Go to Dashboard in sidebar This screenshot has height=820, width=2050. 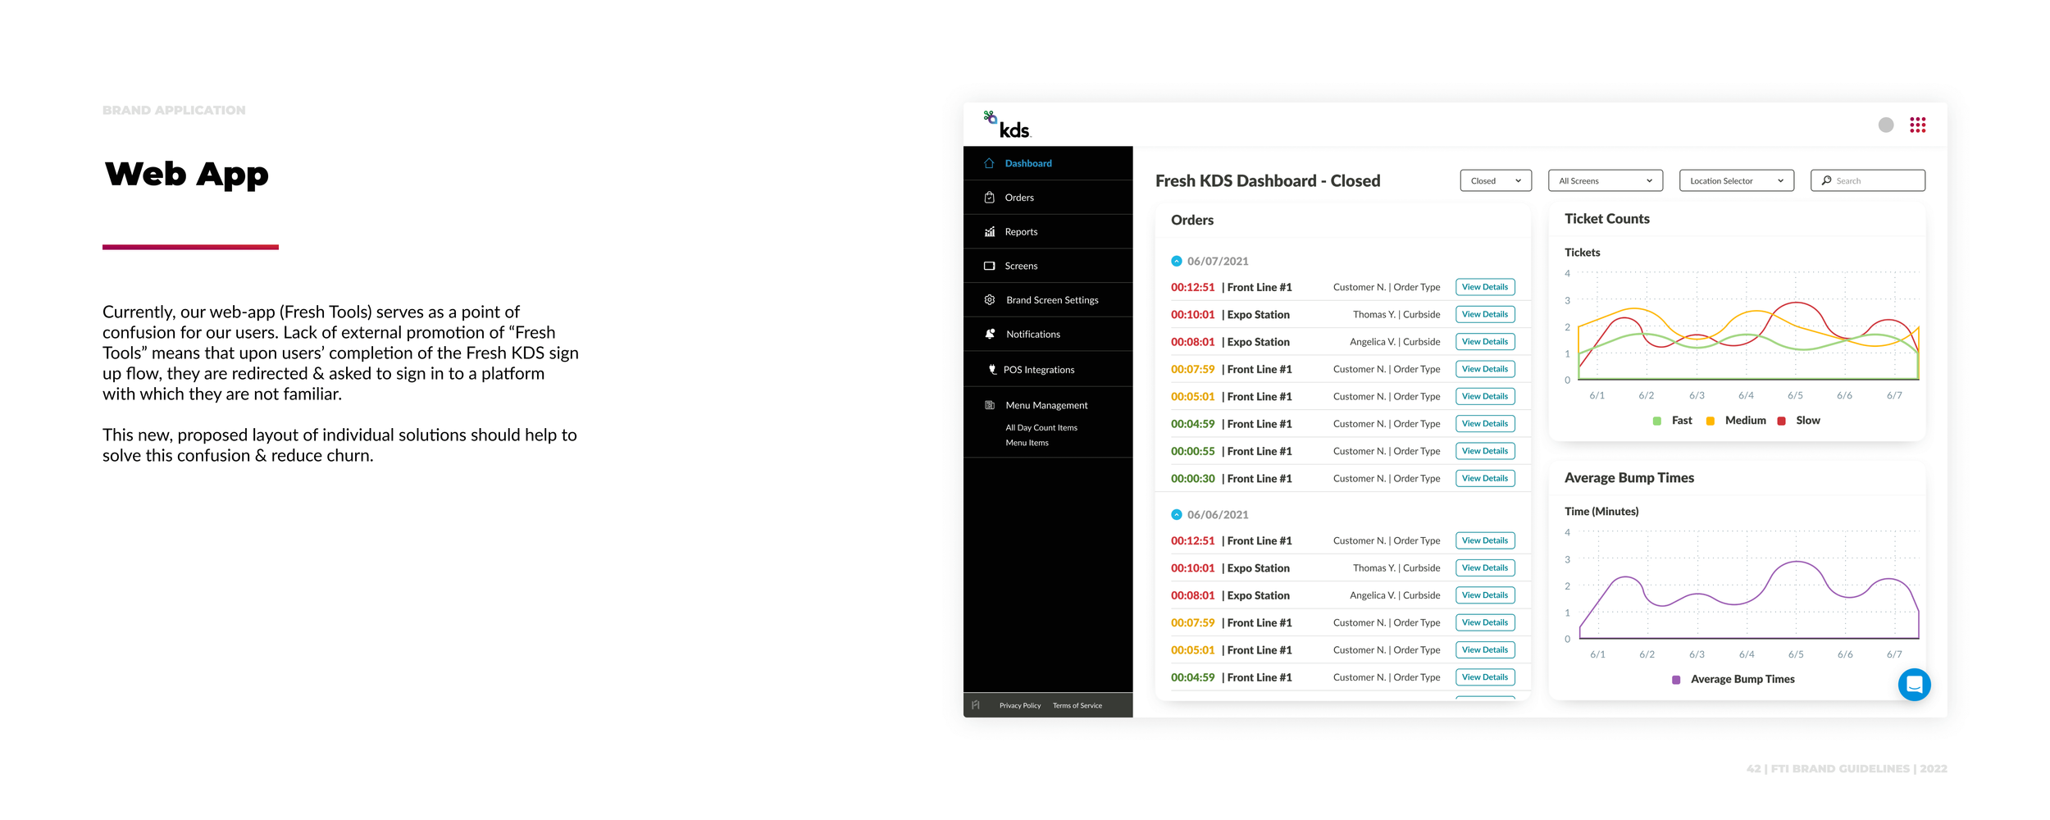click(1048, 163)
